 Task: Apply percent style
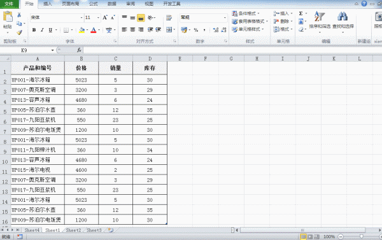pyautogui.click(x=196, y=30)
